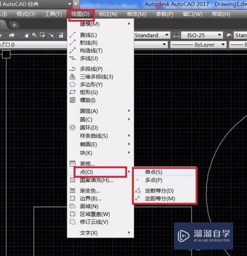Image resolution: width=247 pixels, height=256 pixels.
Task: Select the Multiline (多线) icon
Action: [x=73, y=58]
